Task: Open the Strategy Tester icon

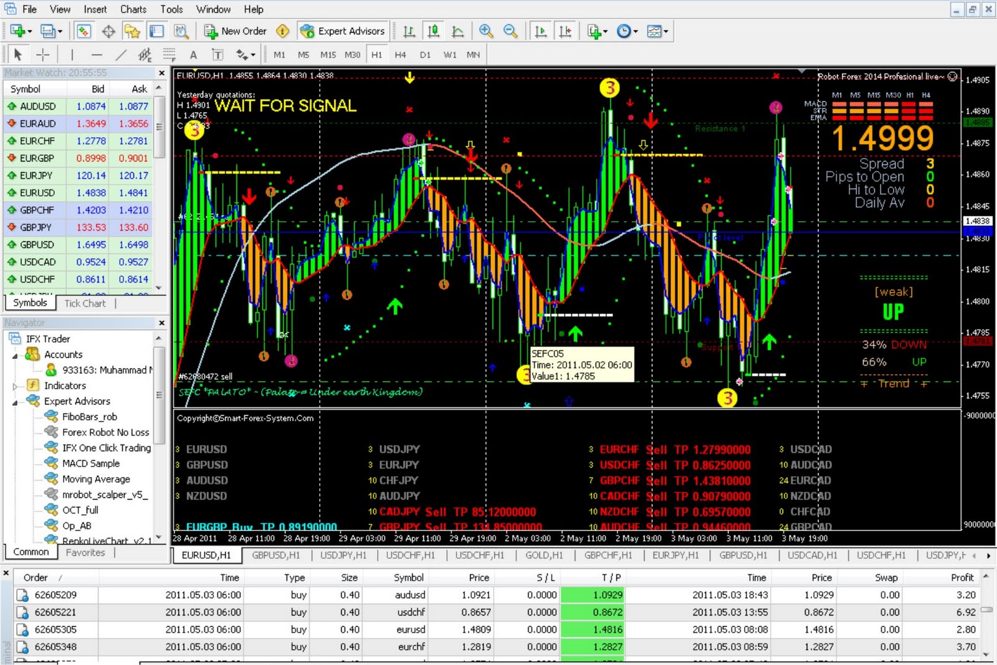Action: coord(181,31)
